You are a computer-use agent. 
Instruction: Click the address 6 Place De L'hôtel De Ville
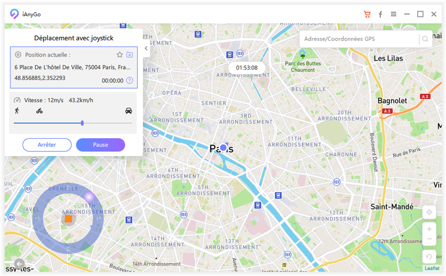[x=72, y=67]
